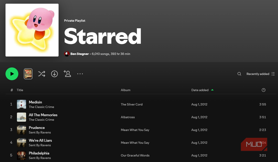Screen dimensions: 278x162
Task: Click the Philadelphia album art thumbnail
Action: [x=22, y=155]
